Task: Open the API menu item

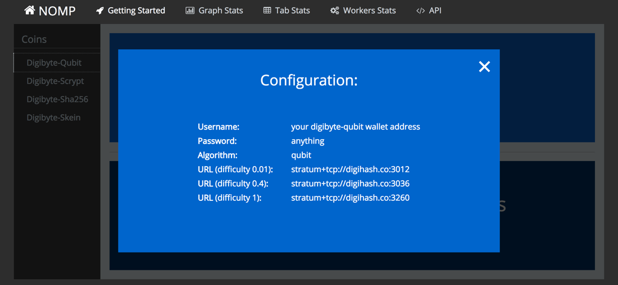Action: [x=435, y=11]
